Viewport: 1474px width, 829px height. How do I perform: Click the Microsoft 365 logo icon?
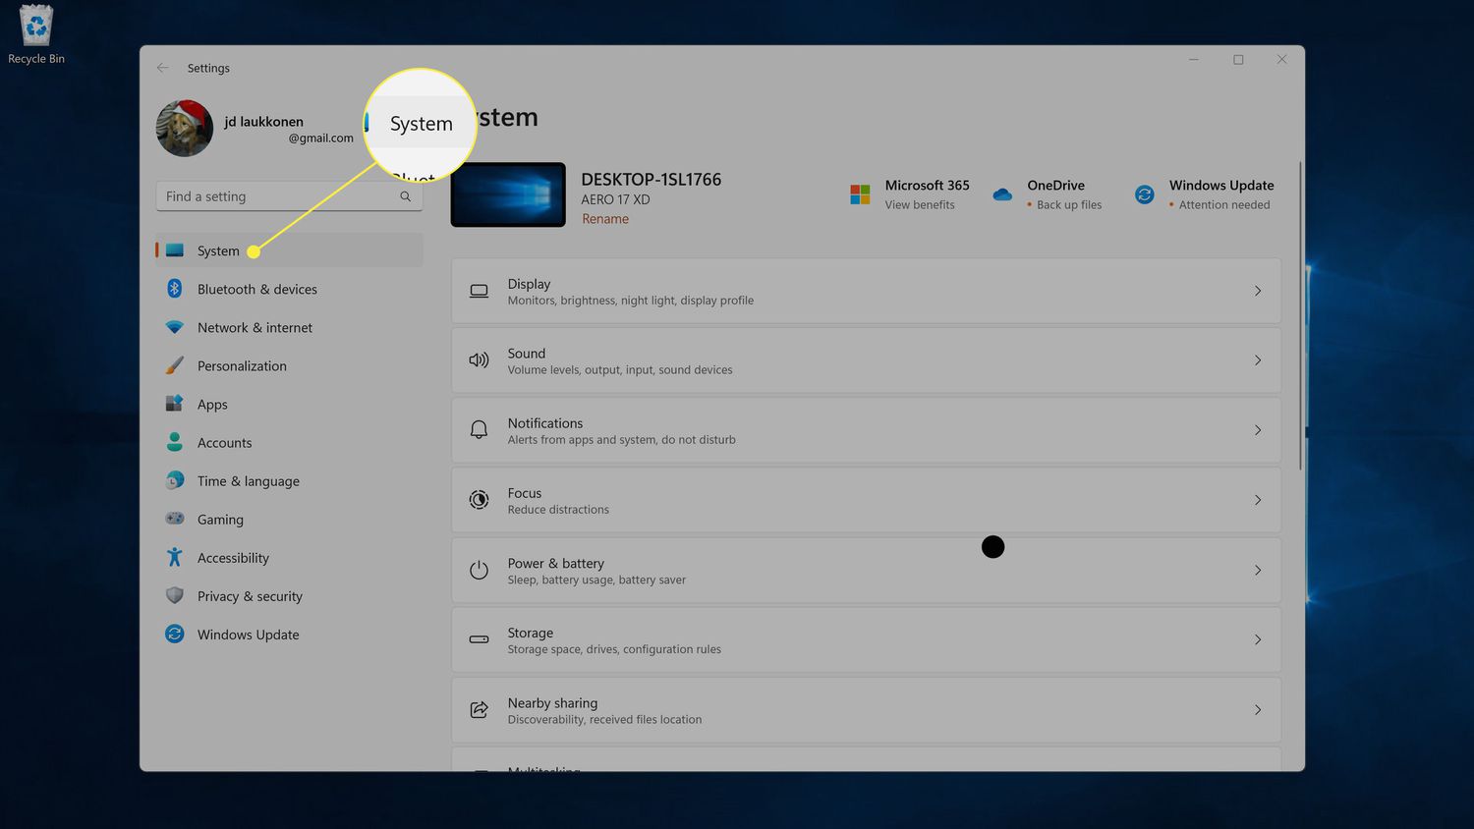[860, 194]
